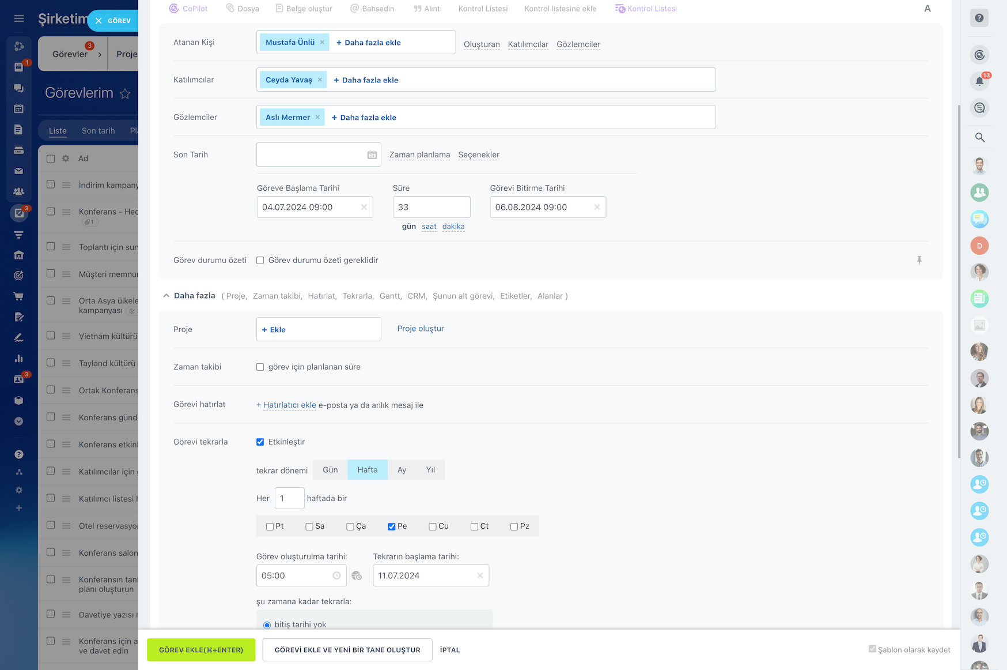The height and width of the screenshot is (670, 1007).
Task: Click the pin icon beside task status summary
Action: click(919, 261)
